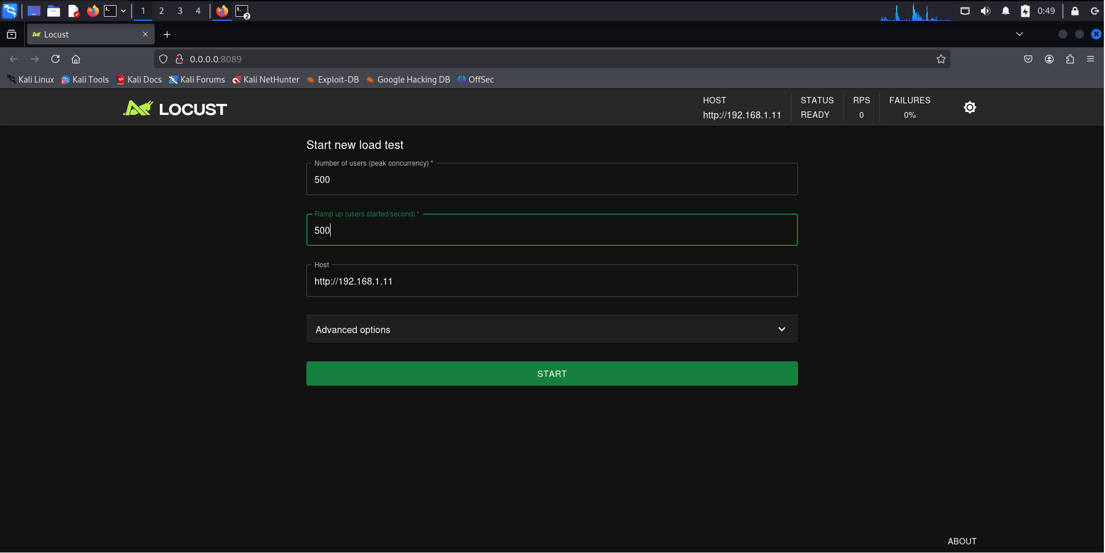Switch to workspace 1
This screenshot has height=553, width=1105.
[x=143, y=10]
